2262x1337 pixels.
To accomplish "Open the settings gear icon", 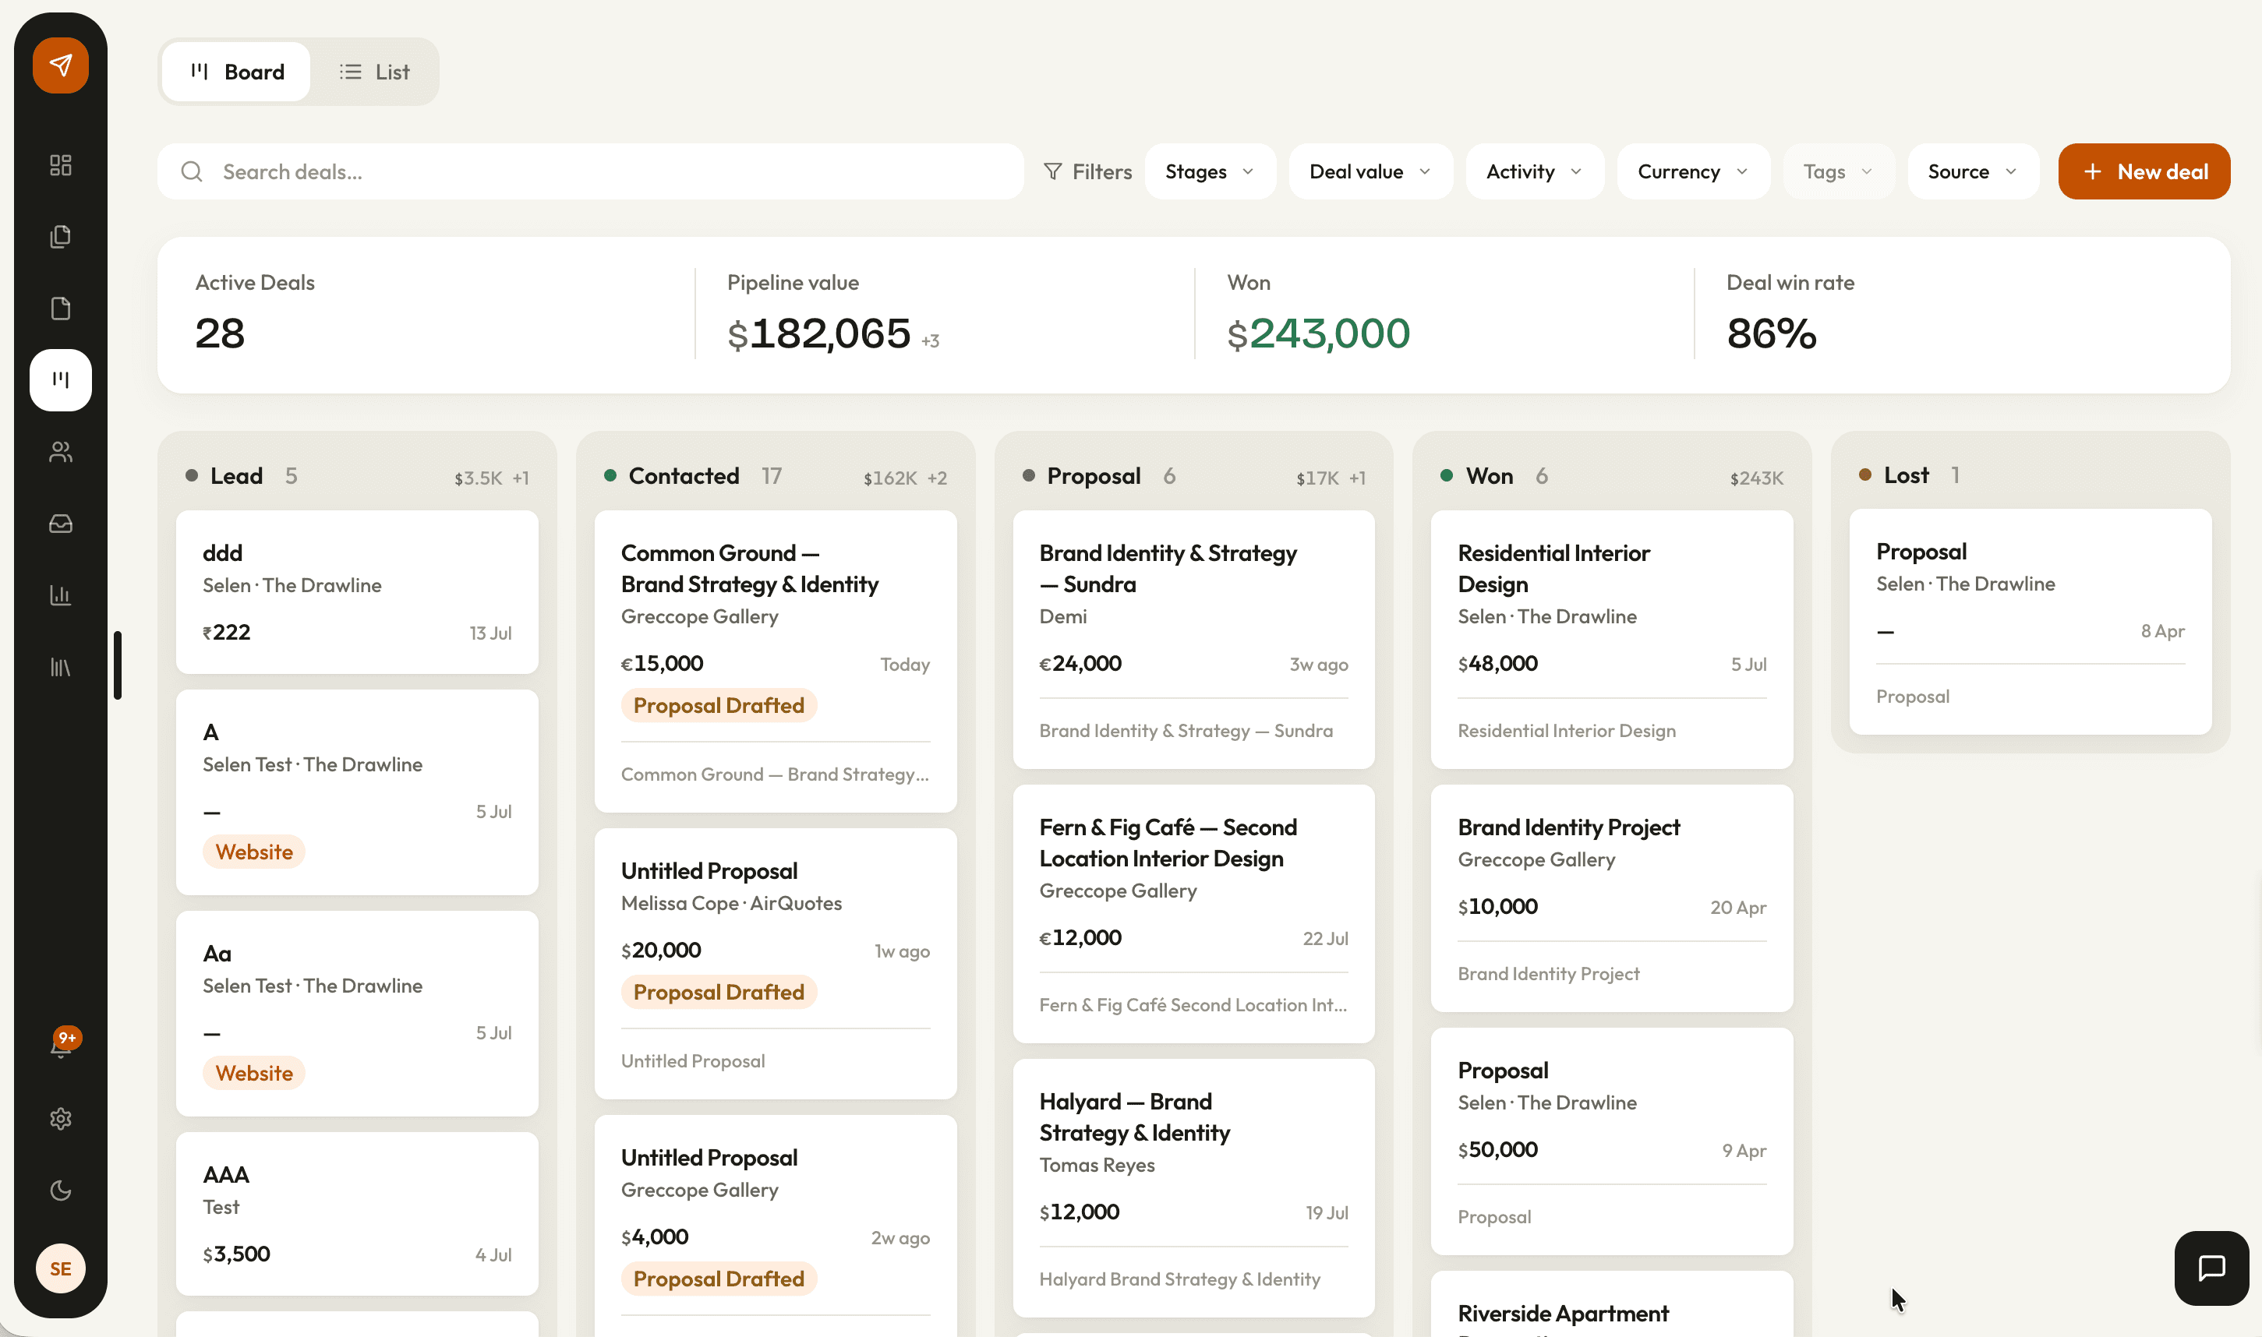I will [x=60, y=1118].
